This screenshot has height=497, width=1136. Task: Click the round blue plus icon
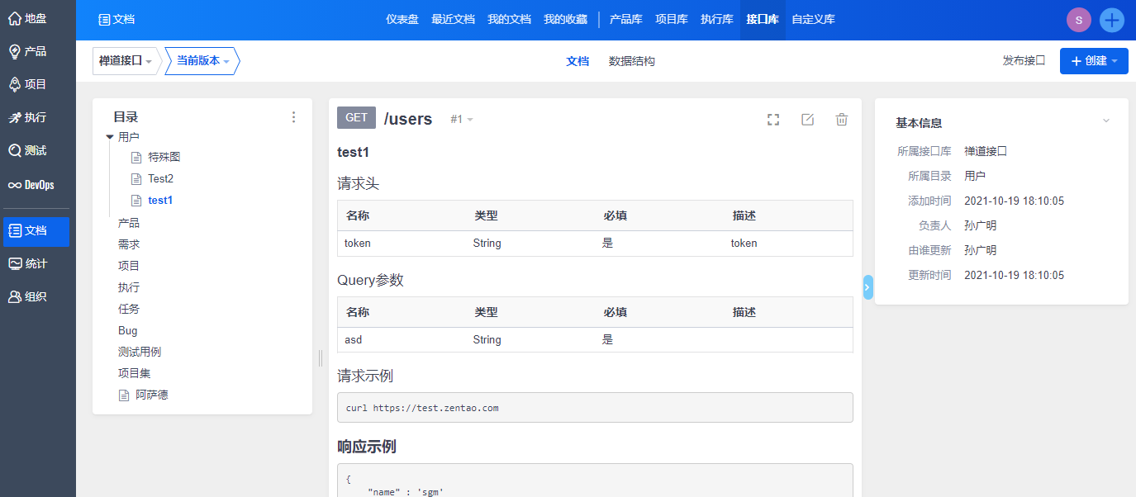coord(1112,20)
